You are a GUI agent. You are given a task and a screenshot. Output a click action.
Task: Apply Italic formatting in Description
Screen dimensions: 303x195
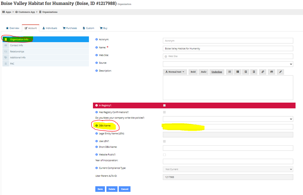[204, 72]
